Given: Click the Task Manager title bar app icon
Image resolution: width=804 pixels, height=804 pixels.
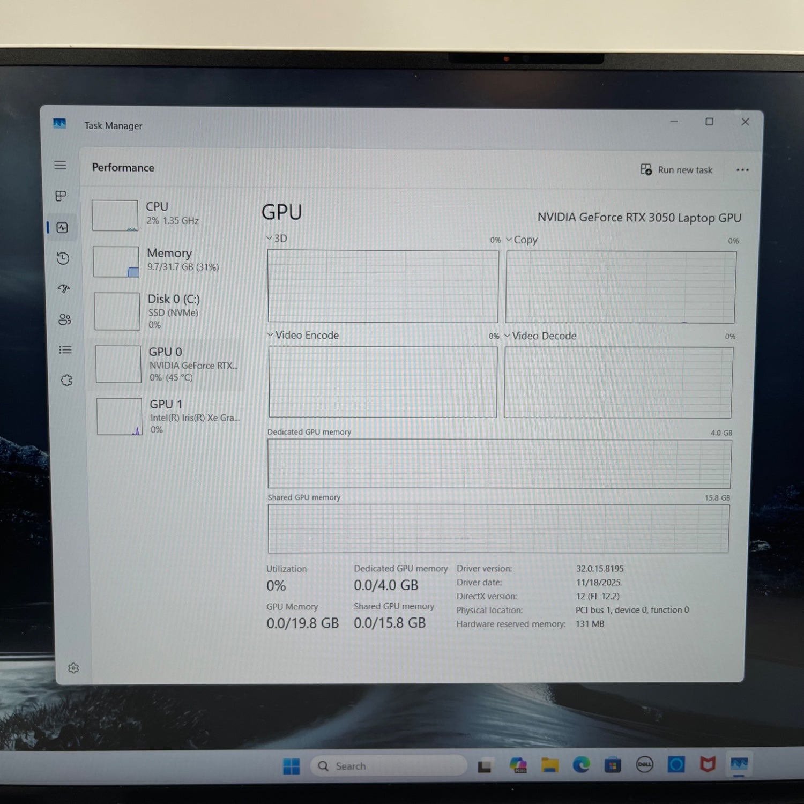Looking at the screenshot, I should [59, 124].
